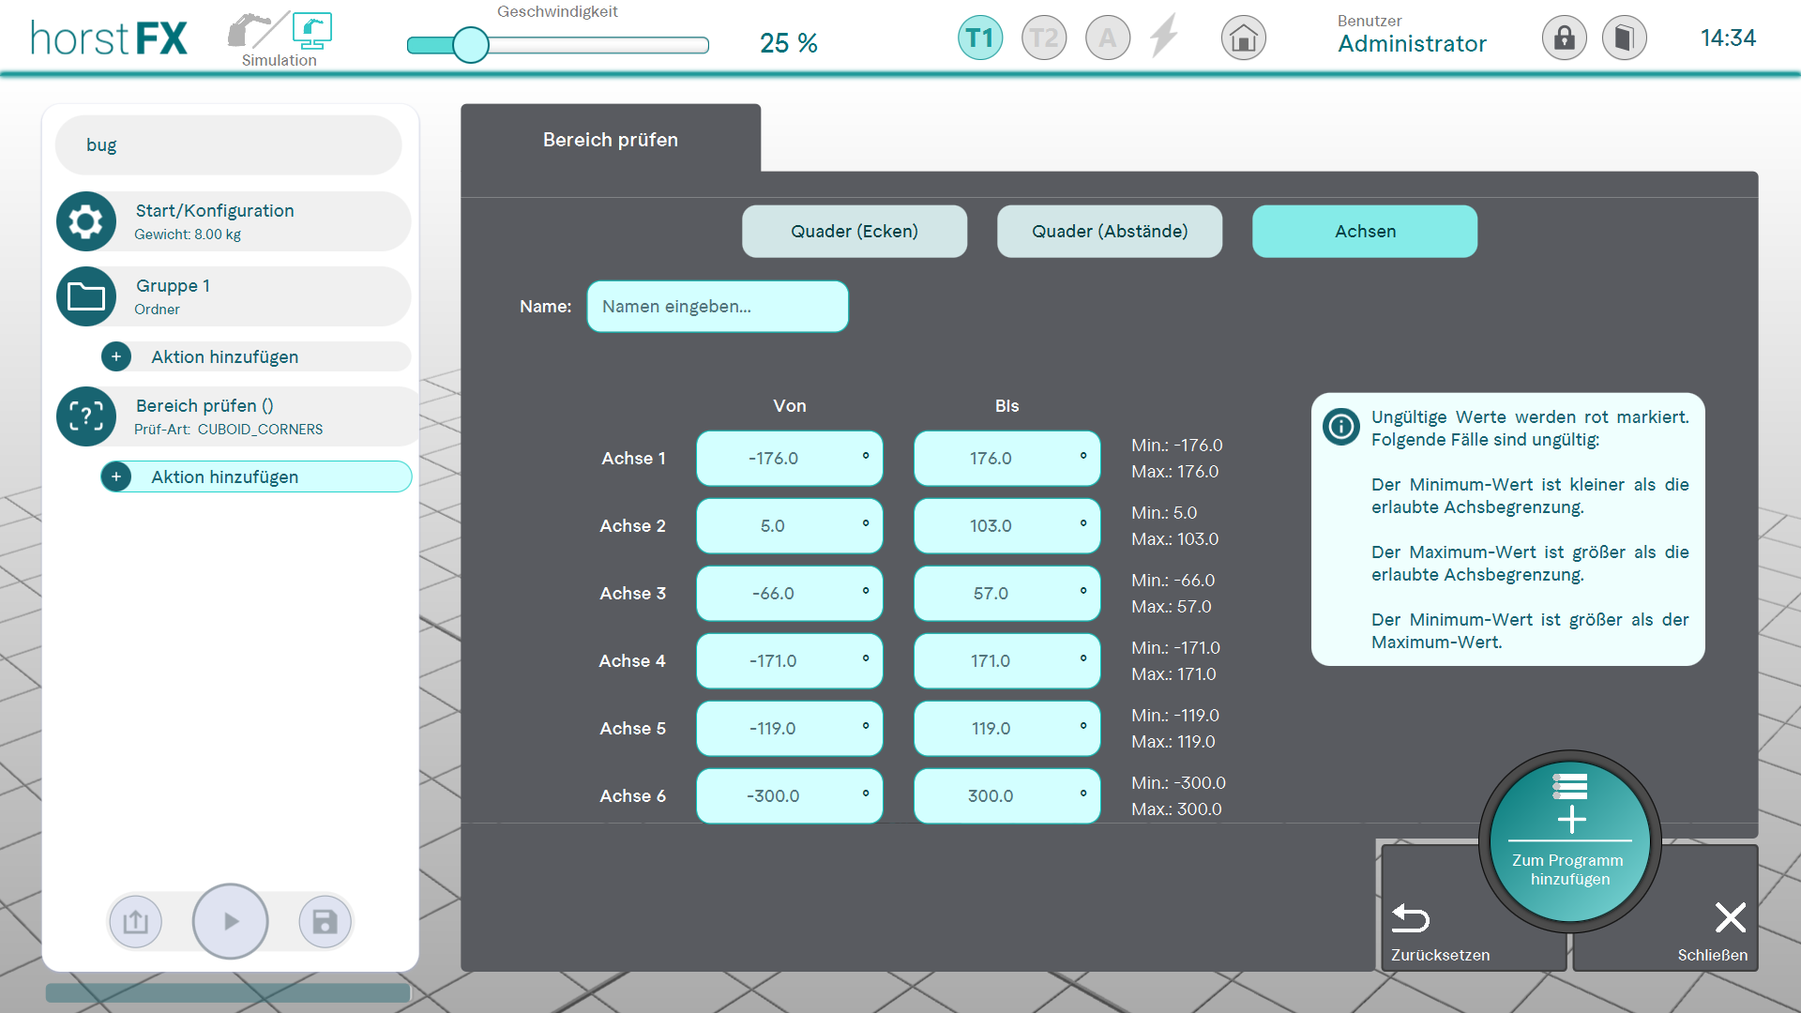Screen dimensions: 1801x1013
Task: Switch to T1 operating mode
Action: tap(979, 38)
